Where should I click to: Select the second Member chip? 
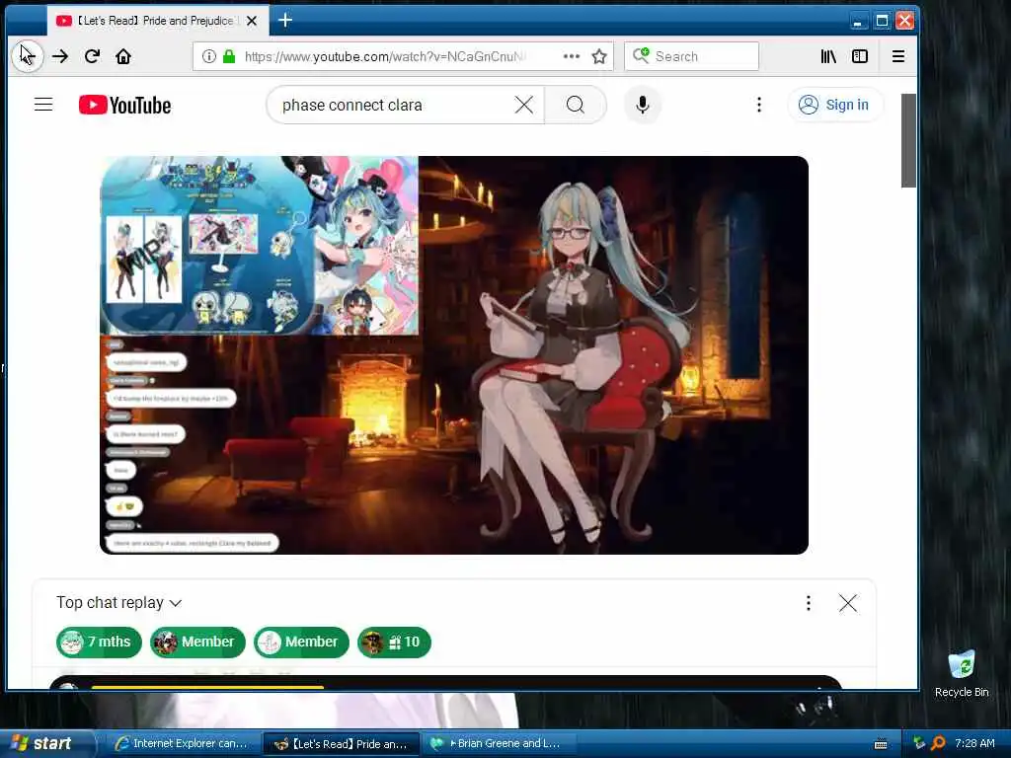(301, 643)
